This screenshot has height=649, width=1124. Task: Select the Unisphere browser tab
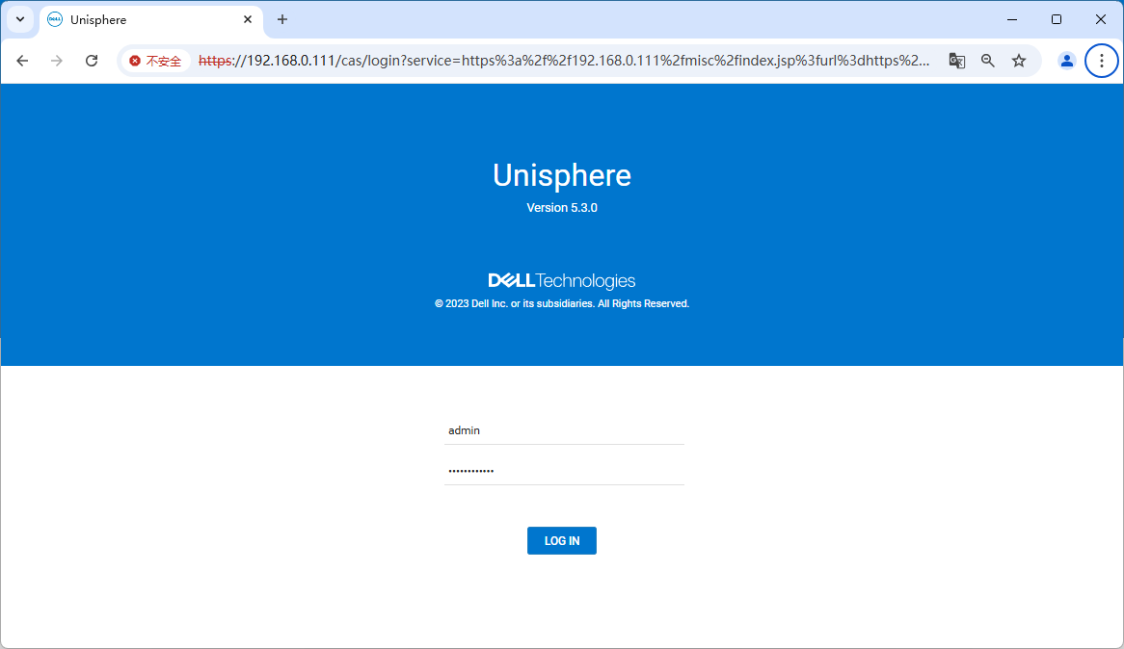click(x=151, y=20)
